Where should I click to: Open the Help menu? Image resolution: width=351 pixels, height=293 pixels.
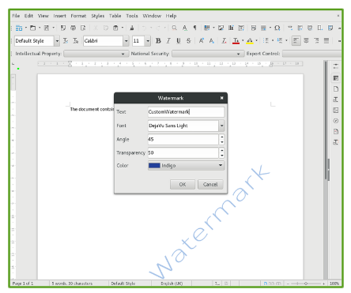point(171,16)
